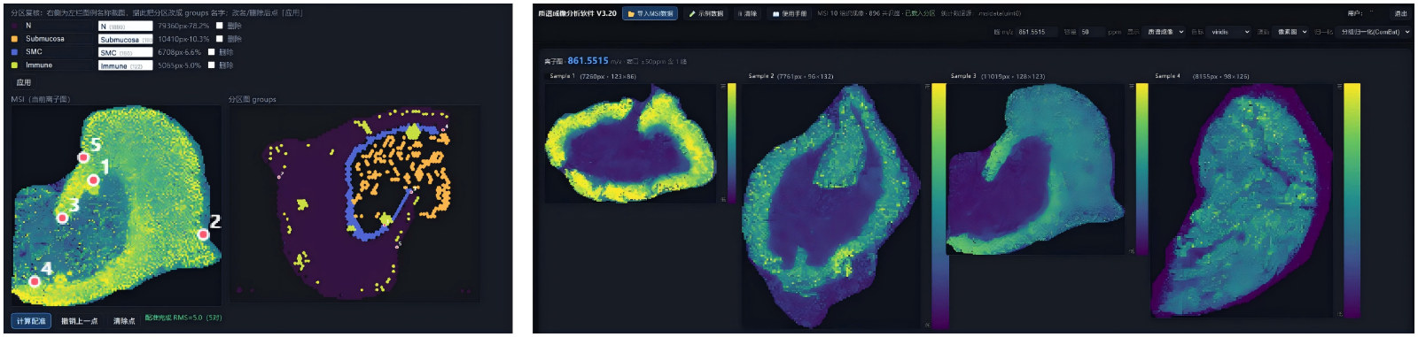
Task: Click registration landmark point 2 on MSI image
Action: [204, 234]
